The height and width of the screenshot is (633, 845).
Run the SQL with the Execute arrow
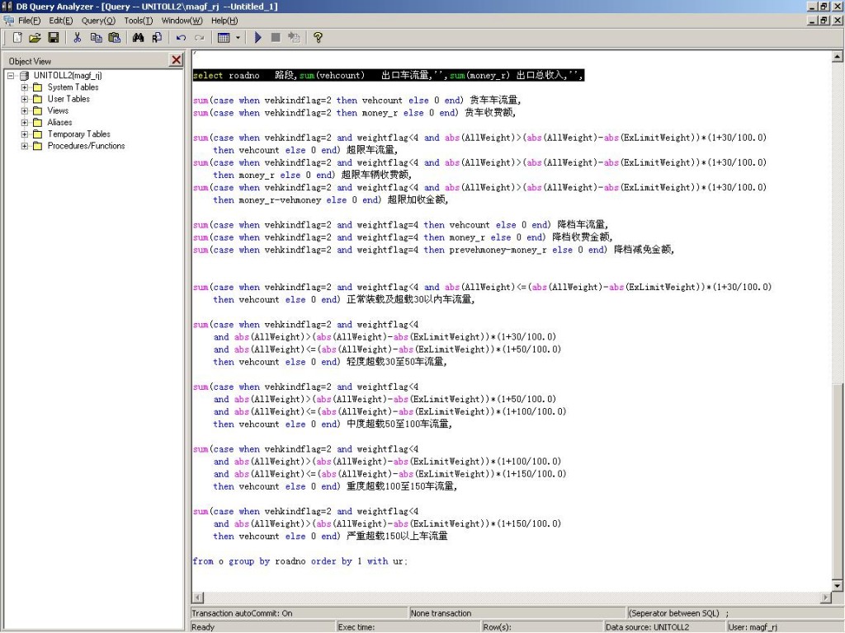point(257,38)
